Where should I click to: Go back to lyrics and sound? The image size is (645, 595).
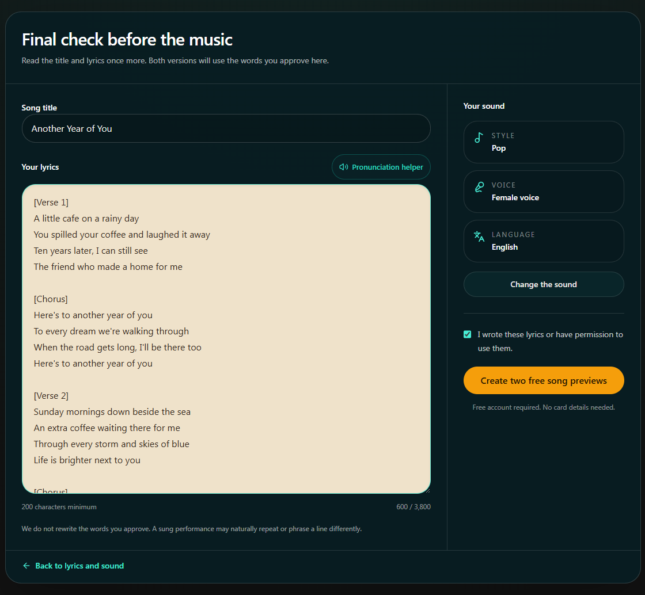73,566
